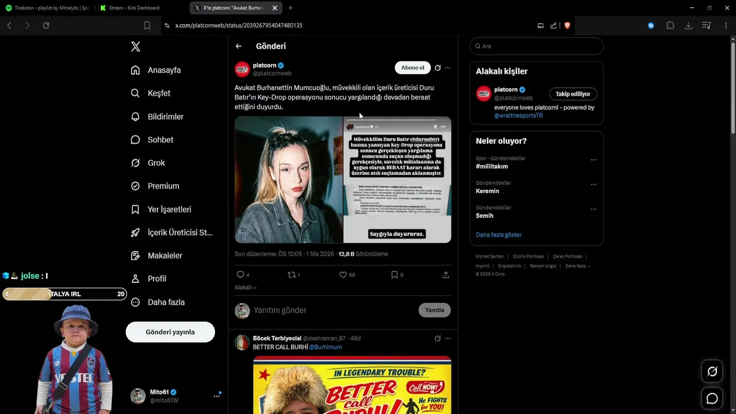Open Sohbet chat section
This screenshot has height=414, width=736.
152,140
